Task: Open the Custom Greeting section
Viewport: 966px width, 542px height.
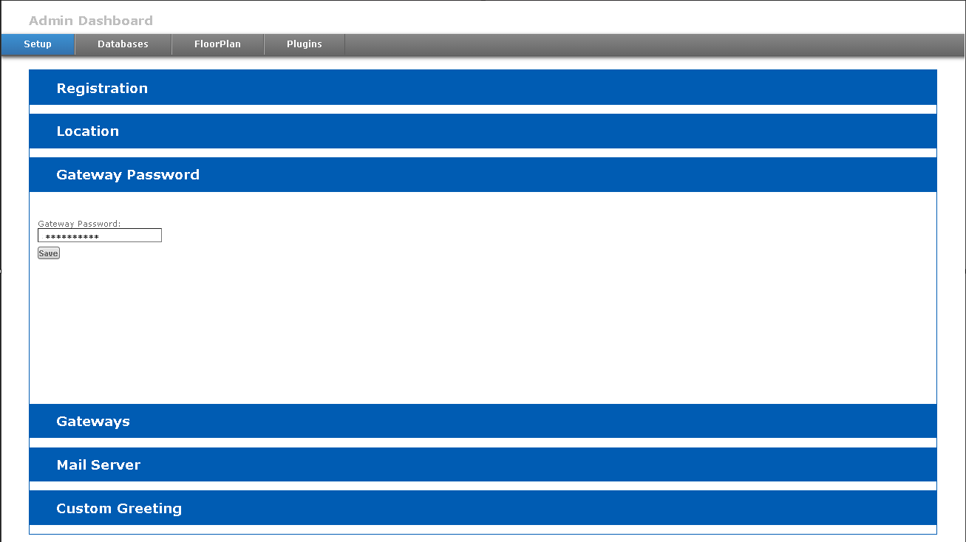Action: [x=119, y=508]
